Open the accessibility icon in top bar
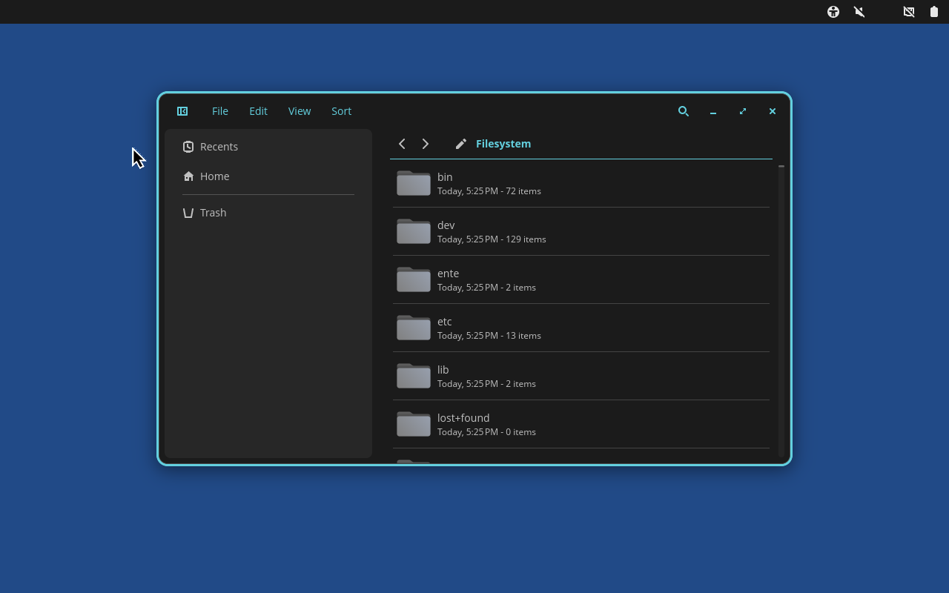Screen dimensions: 949x593 pyautogui.click(x=833, y=12)
